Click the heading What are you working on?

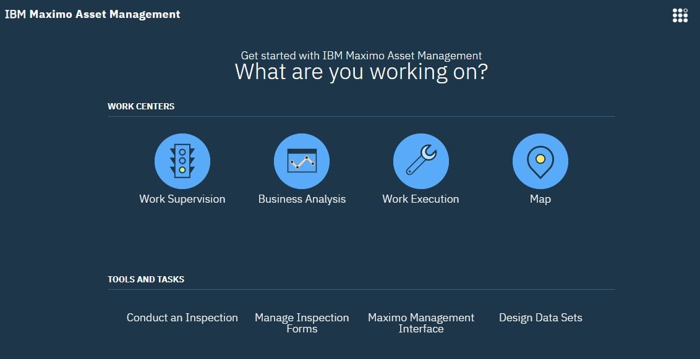(x=361, y=72)
